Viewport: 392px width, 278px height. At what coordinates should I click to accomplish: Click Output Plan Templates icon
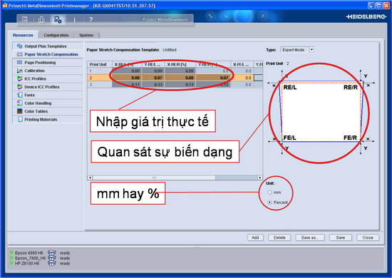click(19, 46)
